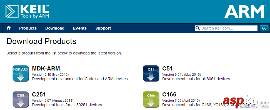Click the C251 download icon
Image resolution: width=270 pixels, height=110 pixels.
(21, 99)
